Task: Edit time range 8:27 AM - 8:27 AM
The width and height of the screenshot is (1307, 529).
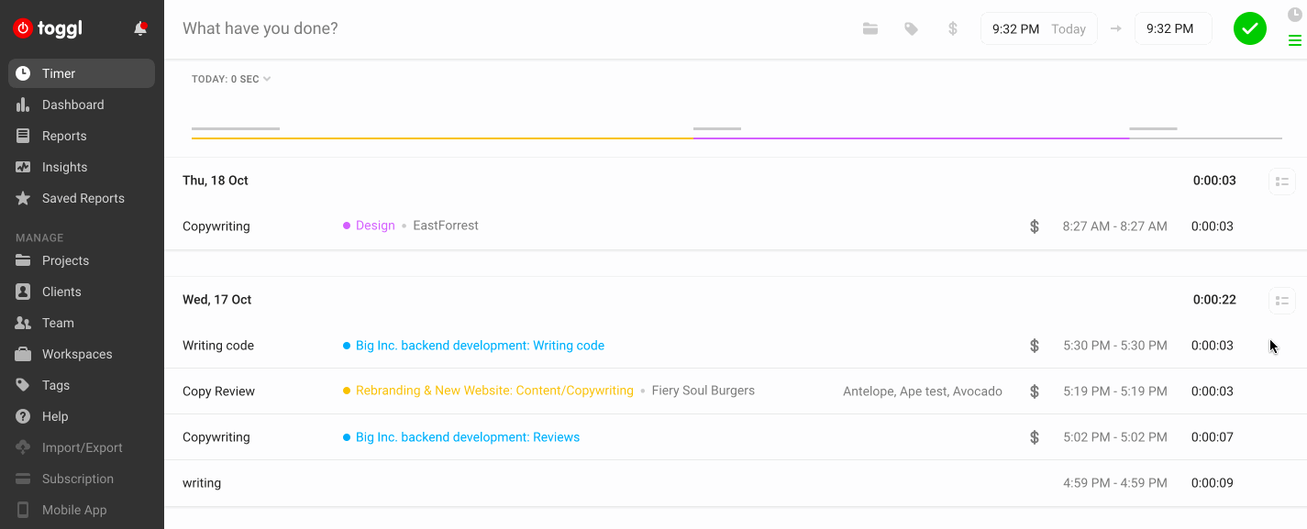Action: click(1114, 226)
